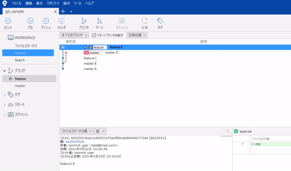The width and height of the screenshot is (291, 171).
Task: Select the master D commit row
Action: [x=175, y=53]
